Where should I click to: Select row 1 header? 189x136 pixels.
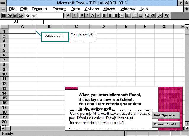click(x=4, y=31)
